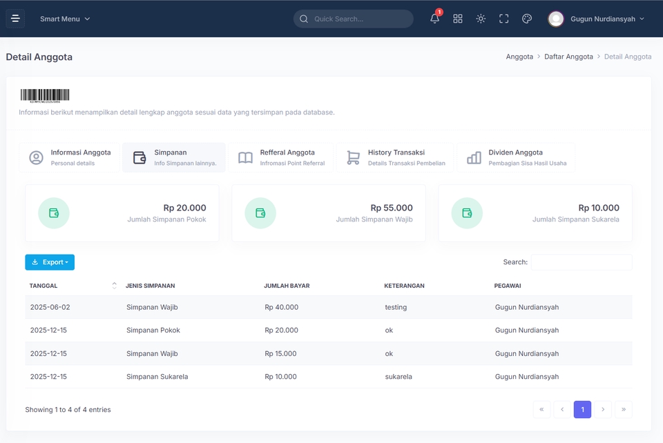Click the magnifier icon in Quick Search
Image resolution: width=663 pixels, height=443 pixels.
pos(304,19)
